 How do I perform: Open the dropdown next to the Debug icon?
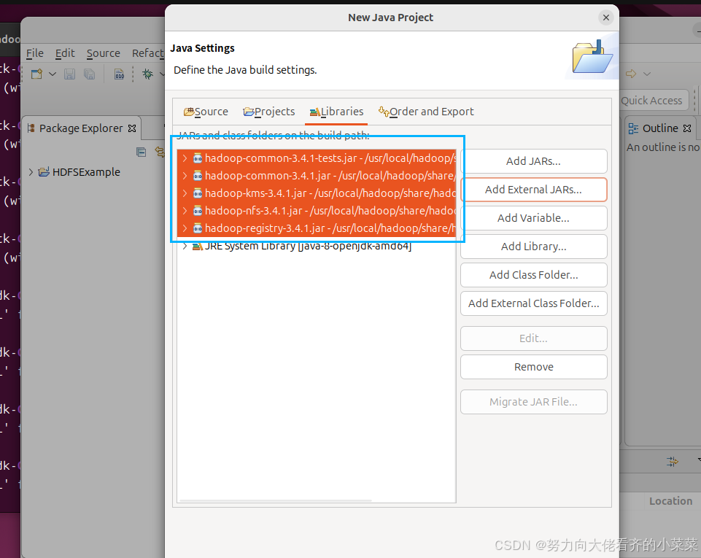click(x=162, y=74)
